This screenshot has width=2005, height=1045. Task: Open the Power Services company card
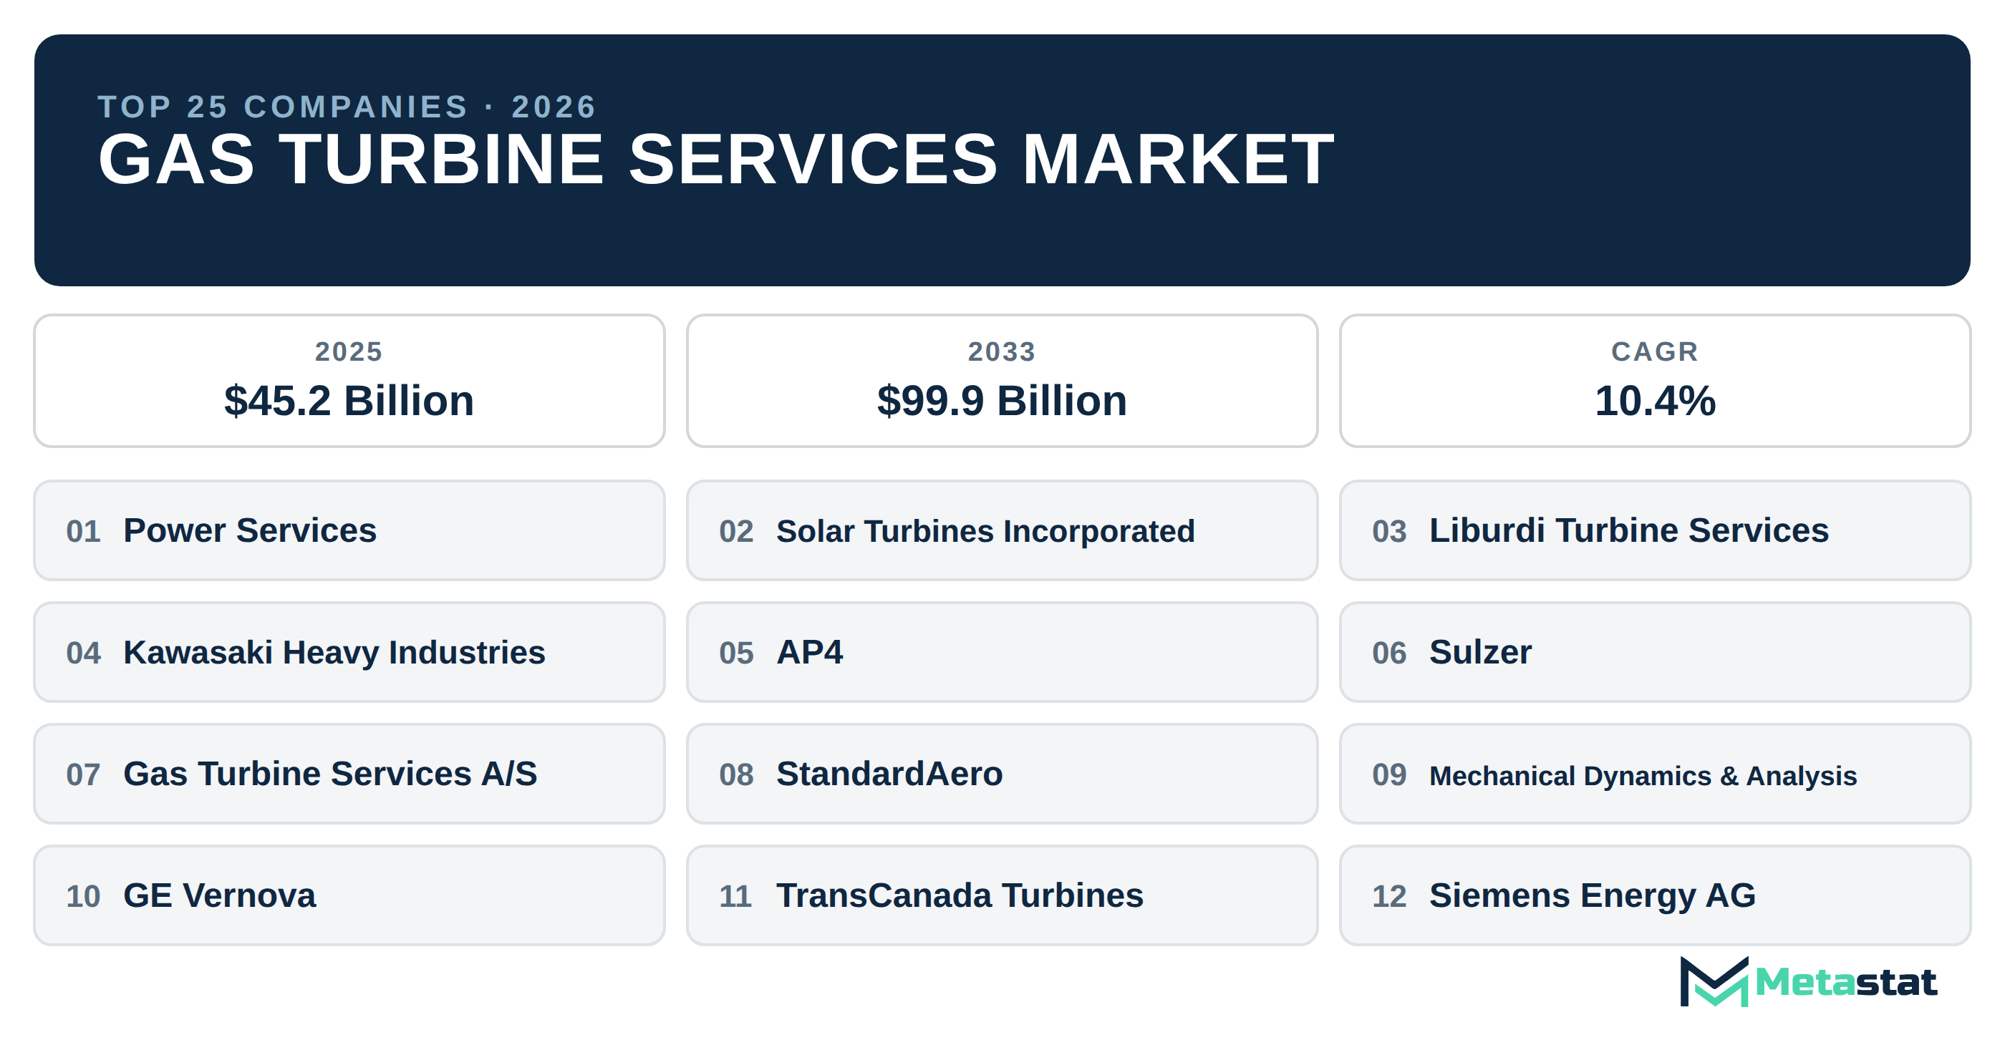click(x=349, y=530)
